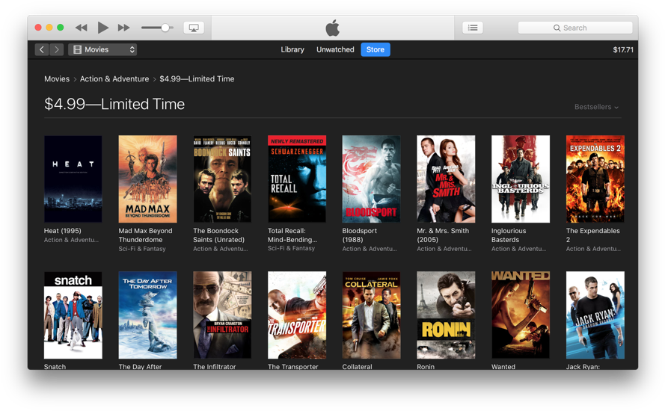Open the Up Next list icon
Image resolution: width=665 pixels, height=411 pixels.
click(473, 28)
